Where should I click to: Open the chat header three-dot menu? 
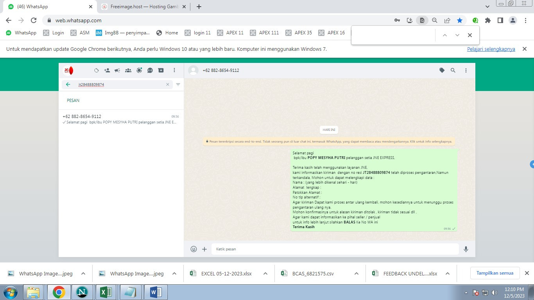point(466,70)
